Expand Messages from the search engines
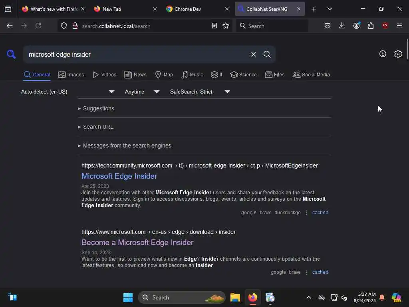The width and height of the screenshot is (409, 307). [x=125, y=146]
